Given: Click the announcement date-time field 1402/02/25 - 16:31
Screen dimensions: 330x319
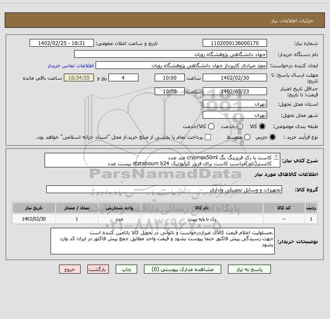Looking at the screenshot, I should point(61,43).
